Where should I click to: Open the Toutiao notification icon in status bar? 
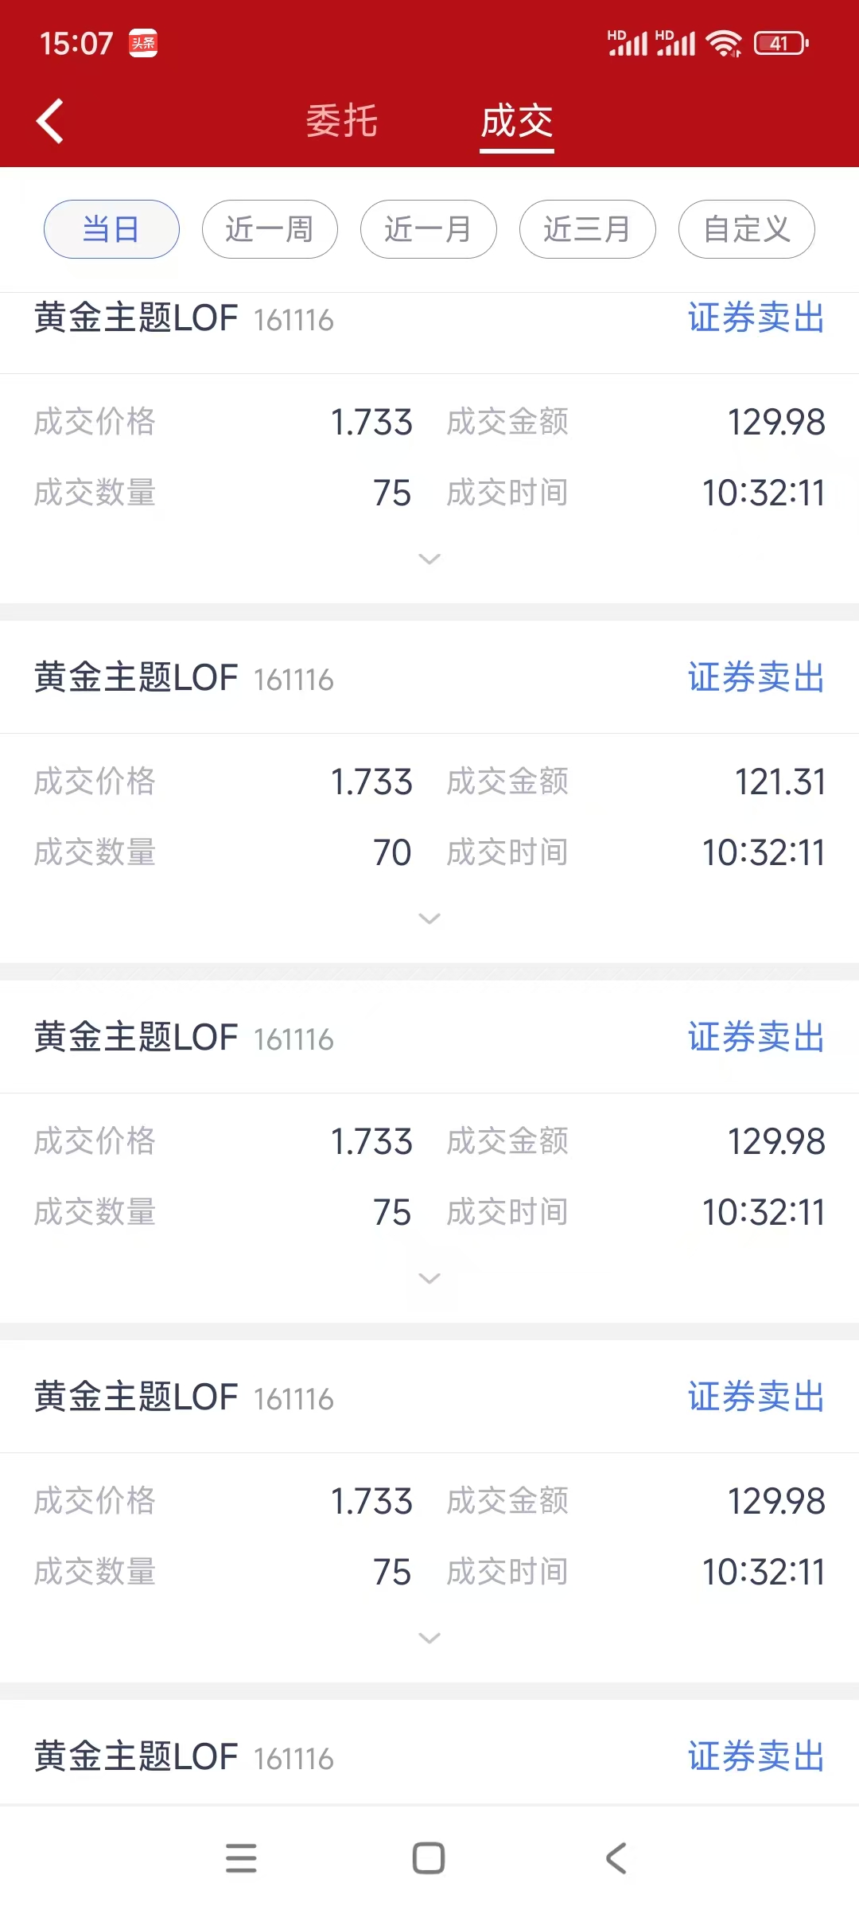[143, 43]
